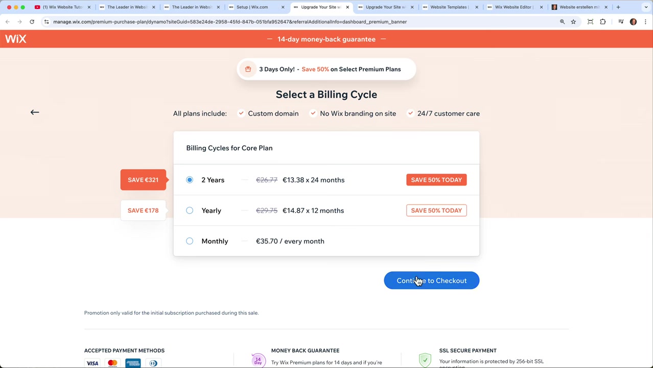View site information next to the URL
The image size is (653, 368).
coord(46,21)
